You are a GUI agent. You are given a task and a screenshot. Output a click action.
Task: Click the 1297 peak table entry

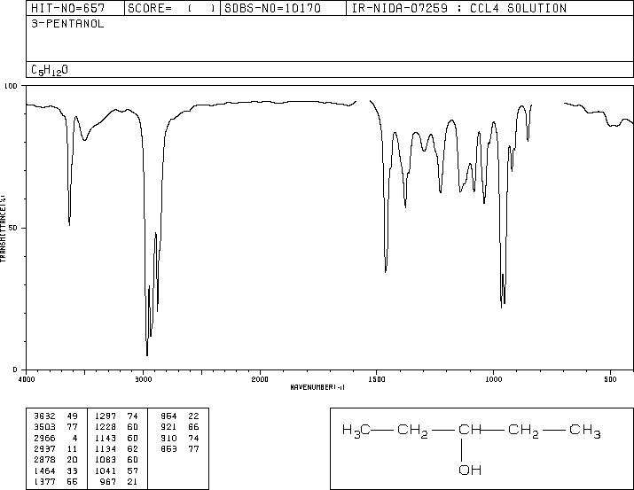click(106, 416)
